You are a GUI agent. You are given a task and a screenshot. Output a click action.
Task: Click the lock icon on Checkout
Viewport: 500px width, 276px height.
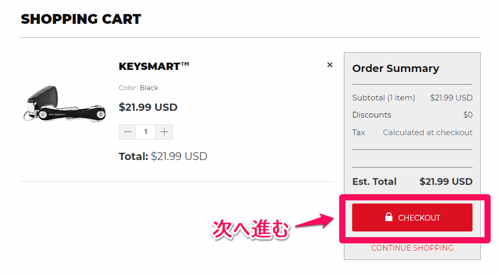(x=388, y=217)
